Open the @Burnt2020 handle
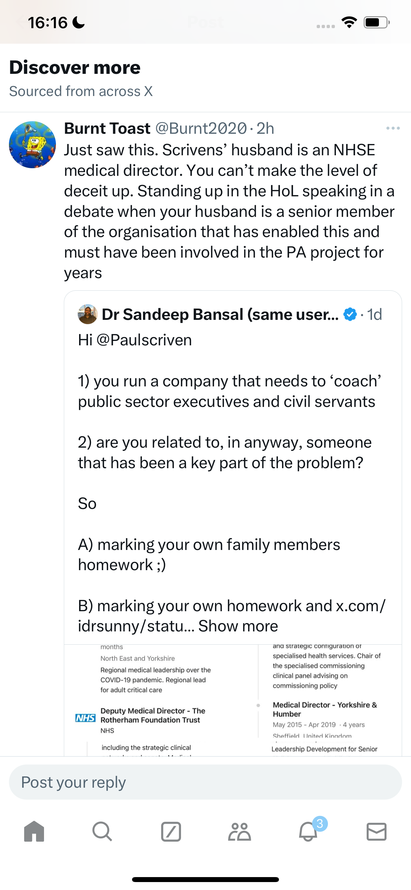The width and height of the screenshot is (411, 890). (201, 128)
